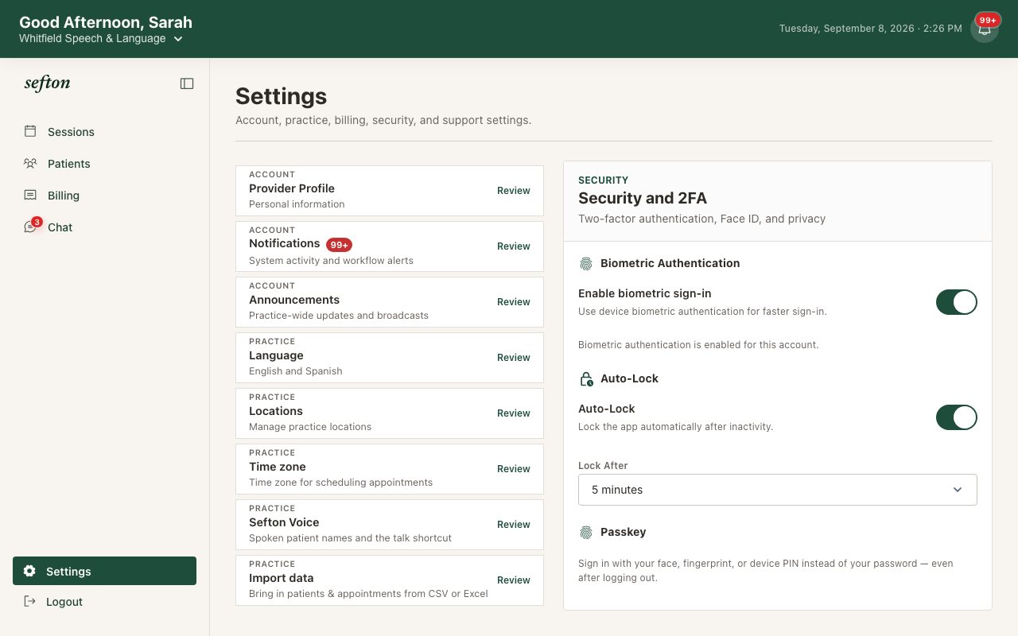
Task: Click "Spoken patient names and the talk shortcut"
Action: click(350, 538)
